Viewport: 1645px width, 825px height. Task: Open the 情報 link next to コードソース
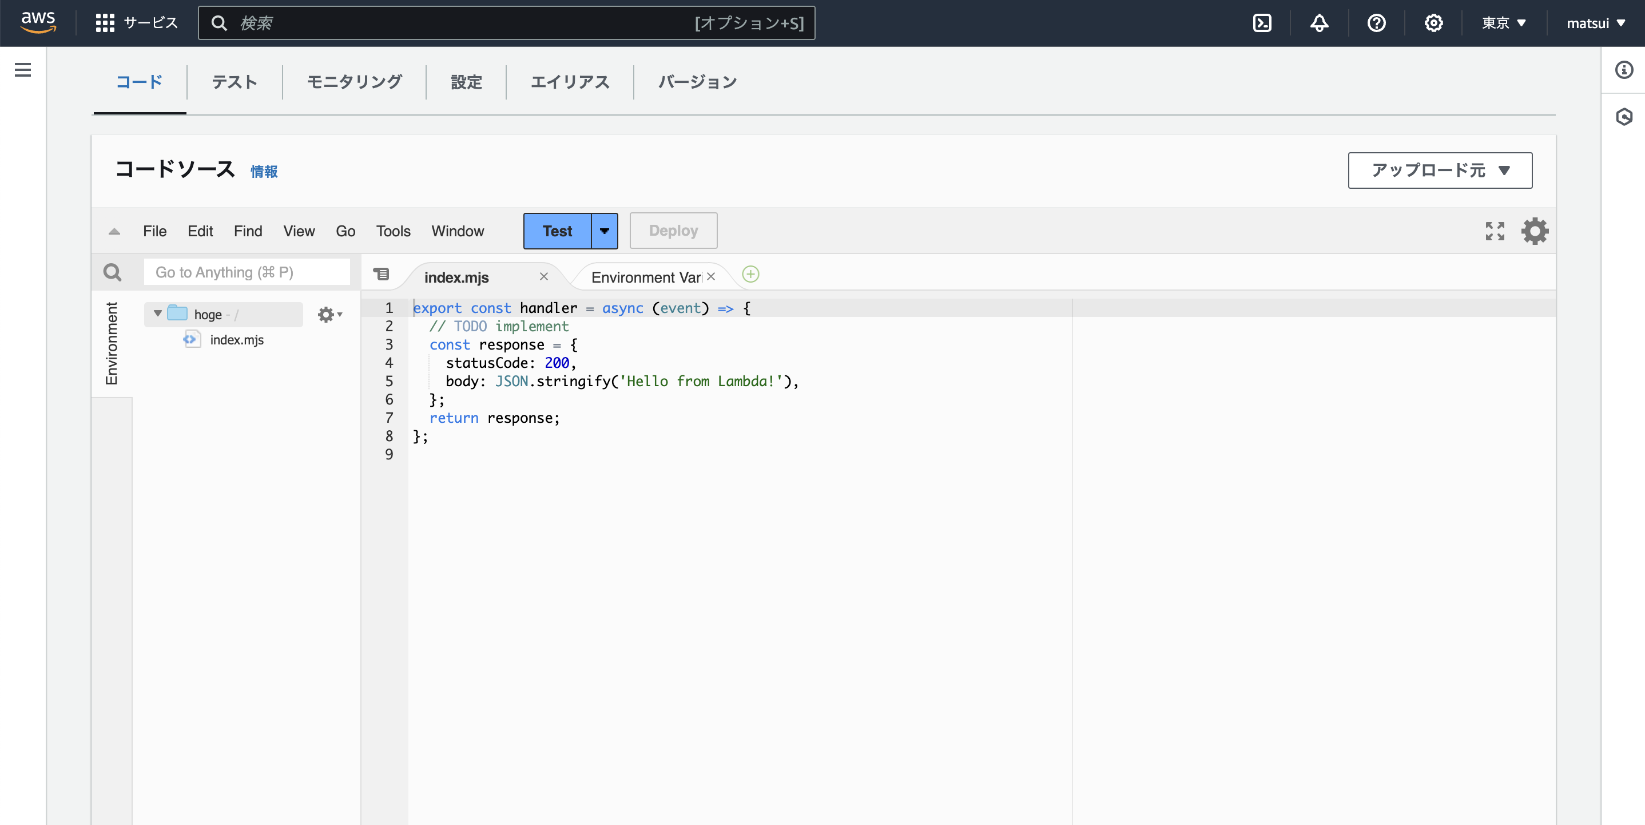coord(264,171)
